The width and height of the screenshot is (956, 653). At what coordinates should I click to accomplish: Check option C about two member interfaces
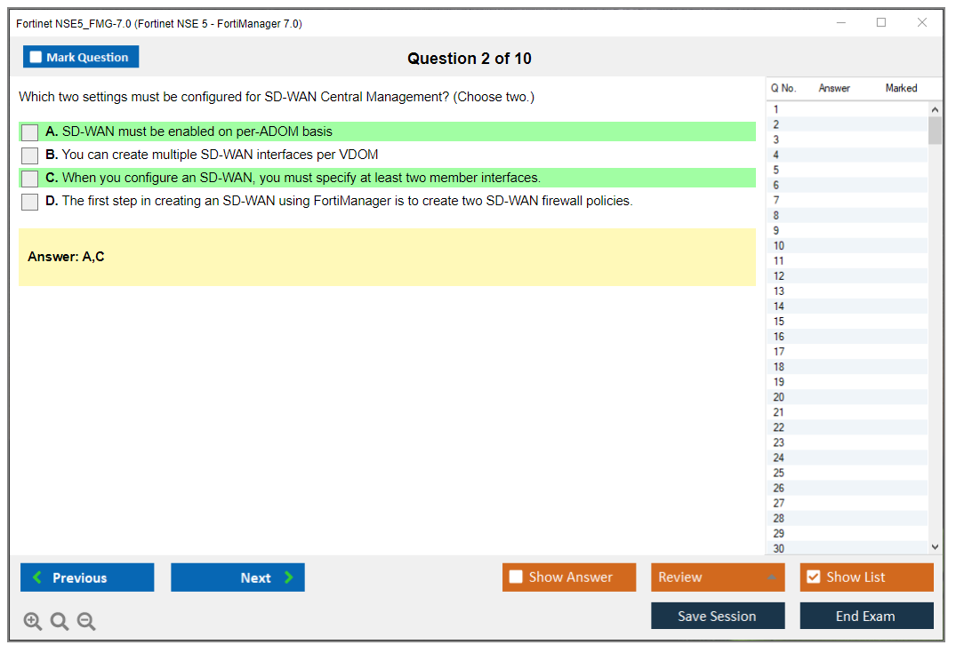pos(30,179)
